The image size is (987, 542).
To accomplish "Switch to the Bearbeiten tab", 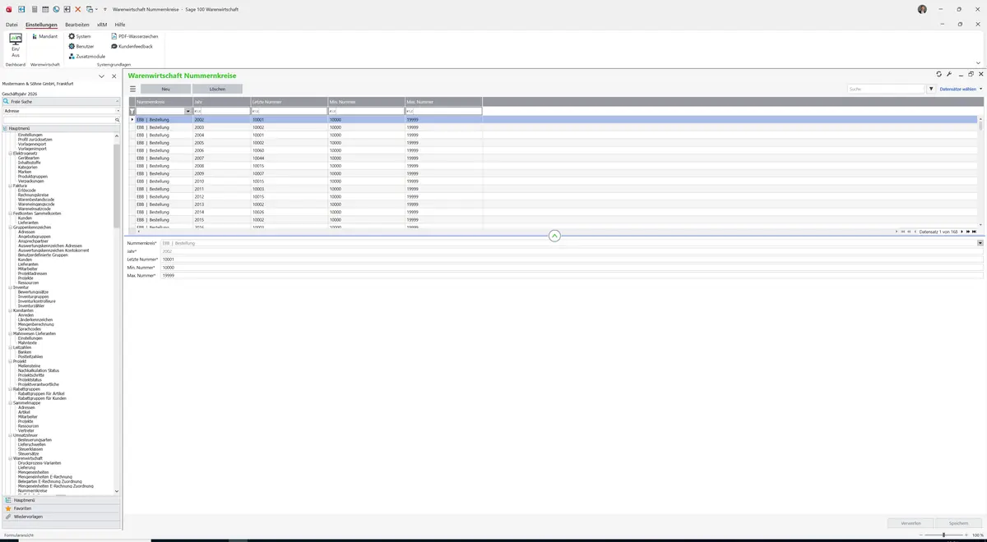I will click(77, 25).
